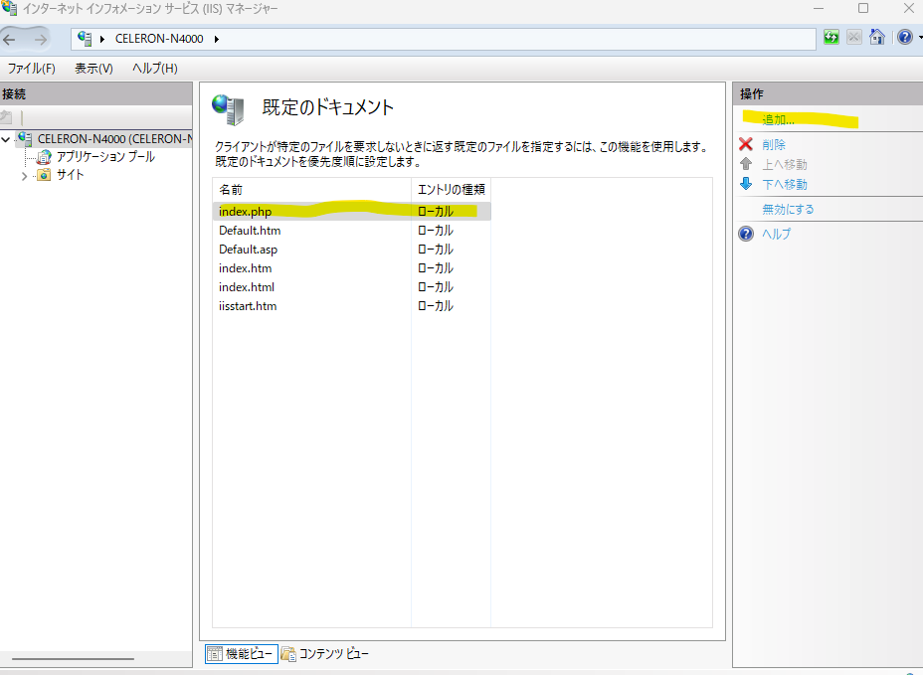
Task: Open the 表示(V) menu
Action: coord(93,69)
